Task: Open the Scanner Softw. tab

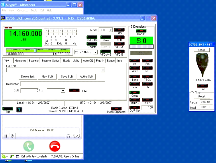Action: (x=50, y=60)
